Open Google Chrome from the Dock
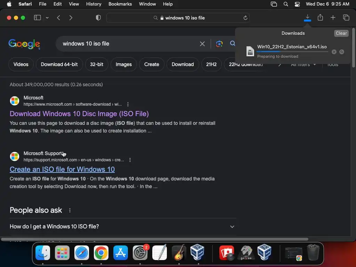 point(101,253)
